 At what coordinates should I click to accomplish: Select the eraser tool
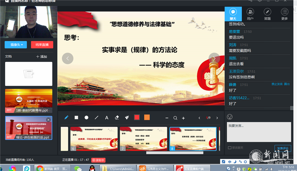pyautogui.click(x=117, y=117)
